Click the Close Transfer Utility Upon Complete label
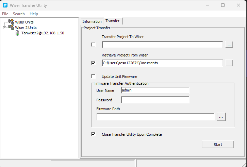Viewport: 247px width, 167px height. click(x=132, y=134)
